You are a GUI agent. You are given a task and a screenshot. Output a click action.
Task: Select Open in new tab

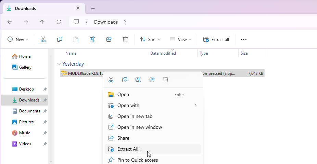pyautogui.click(x=135, y=116)
